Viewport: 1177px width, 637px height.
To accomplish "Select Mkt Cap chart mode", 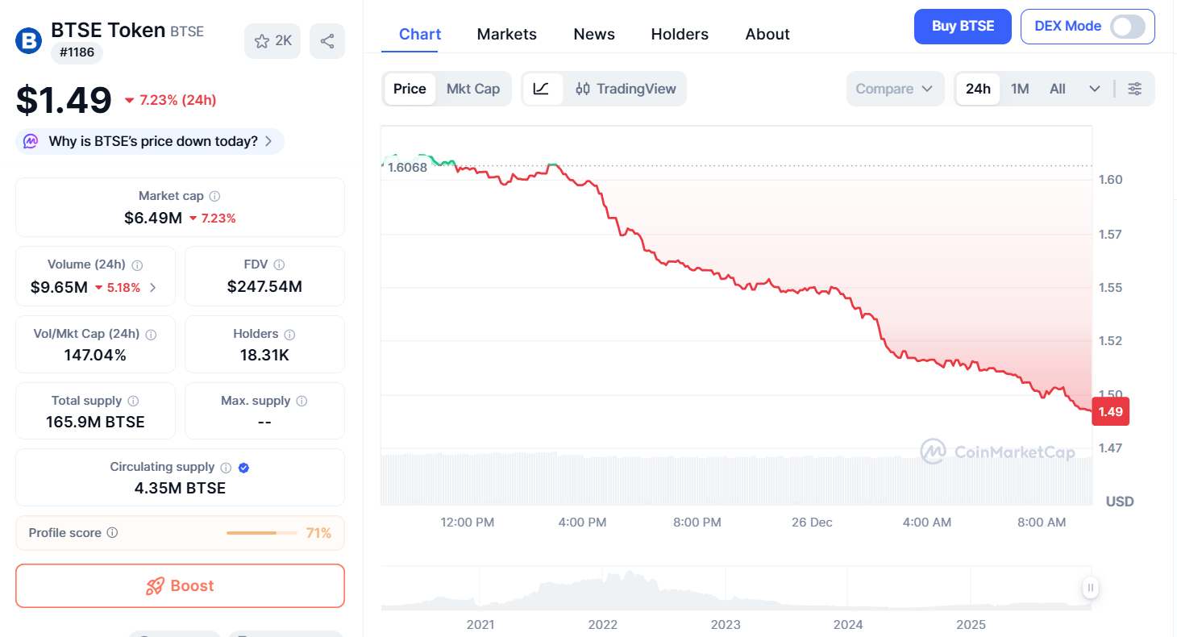I will 473,89.
